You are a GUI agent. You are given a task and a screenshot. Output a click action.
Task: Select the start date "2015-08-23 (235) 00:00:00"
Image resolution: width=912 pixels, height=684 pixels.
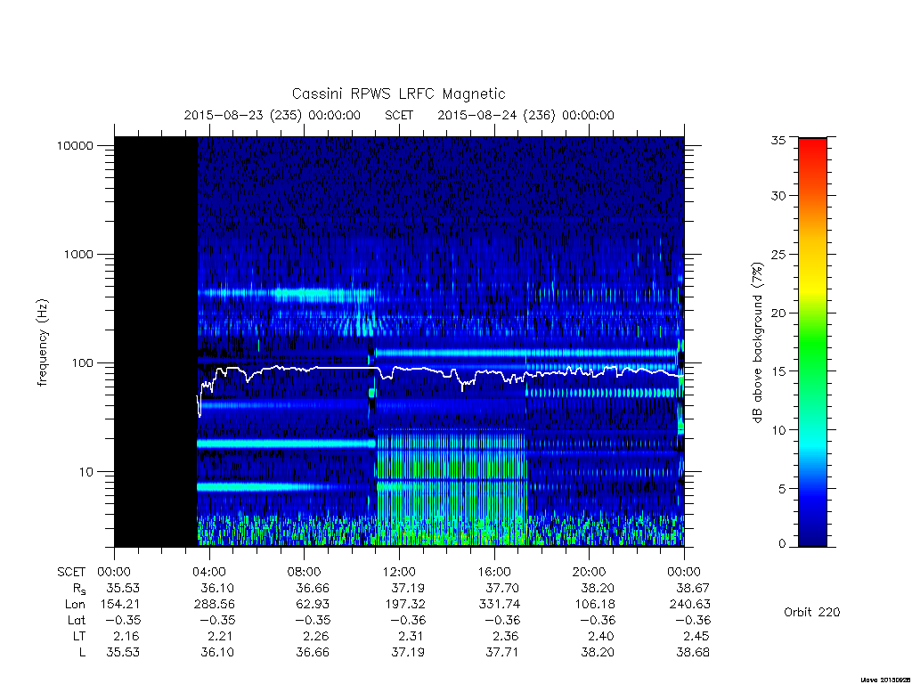(273, 115)
